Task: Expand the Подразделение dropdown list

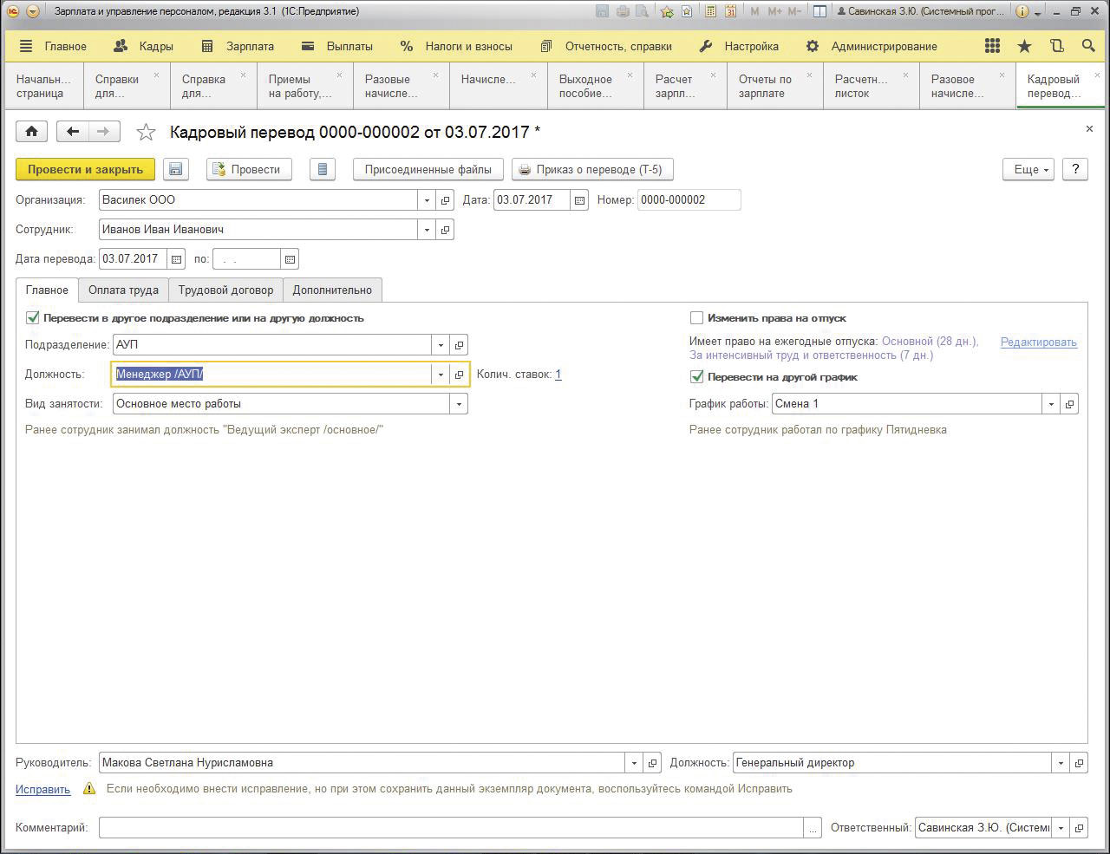Action: [441, 345]
